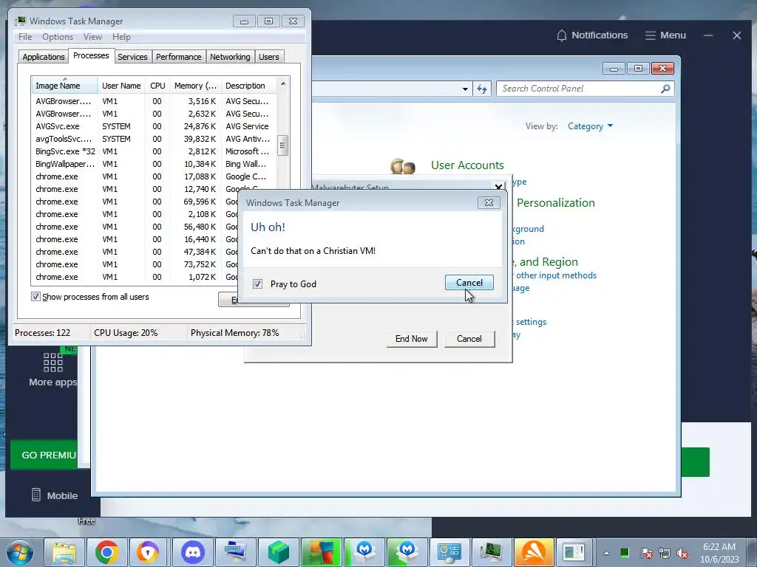Open the AVG AntiVirus taskbar window

pos(321,552)
